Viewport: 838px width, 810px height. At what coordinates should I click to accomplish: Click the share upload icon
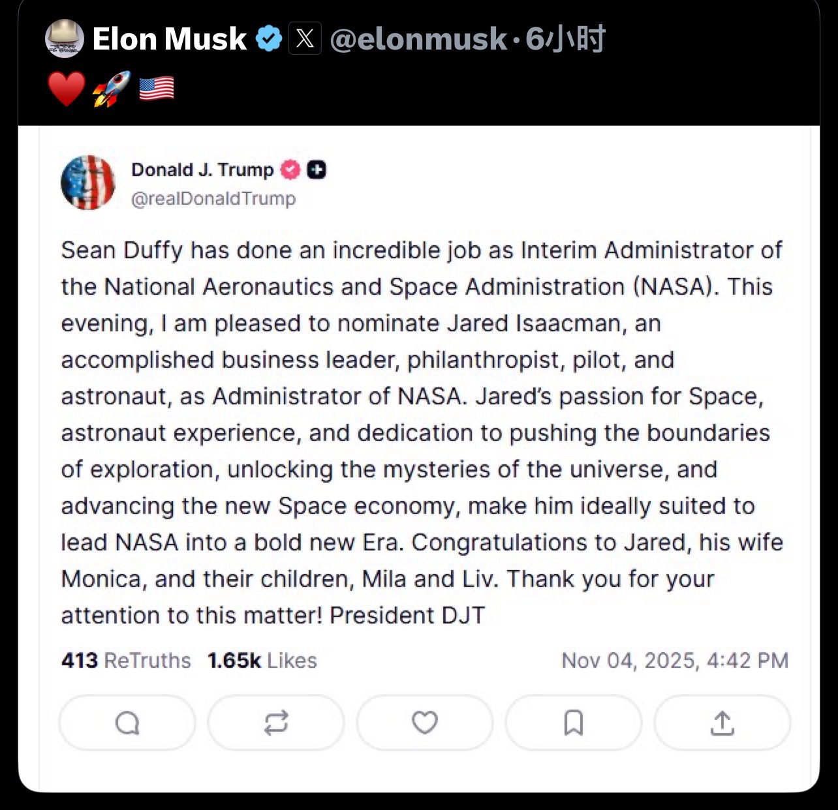722,723
